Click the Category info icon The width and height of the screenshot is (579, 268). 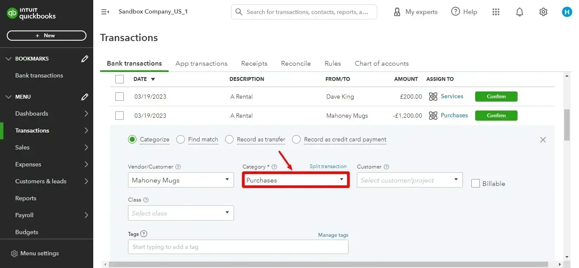[x=274, y=167]
